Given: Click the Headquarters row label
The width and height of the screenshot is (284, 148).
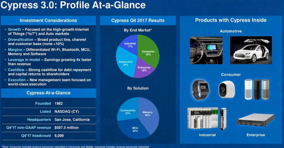Looking at the screenshot, I should 39,119.
